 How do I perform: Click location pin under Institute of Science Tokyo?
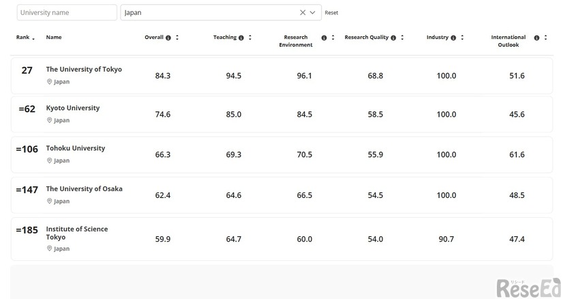click(50, 248)
